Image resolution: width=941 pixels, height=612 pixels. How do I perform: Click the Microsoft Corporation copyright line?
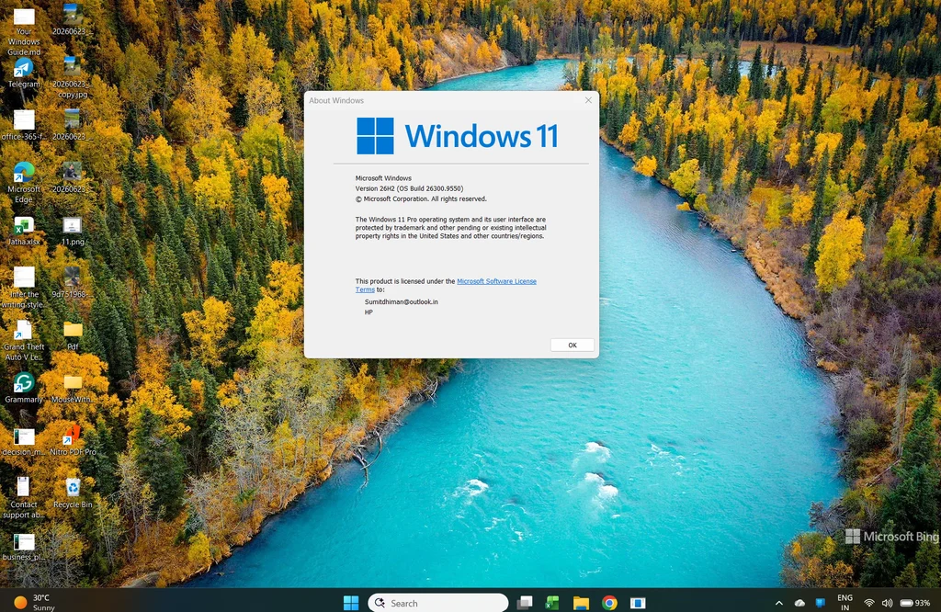(x=421, y=198)
